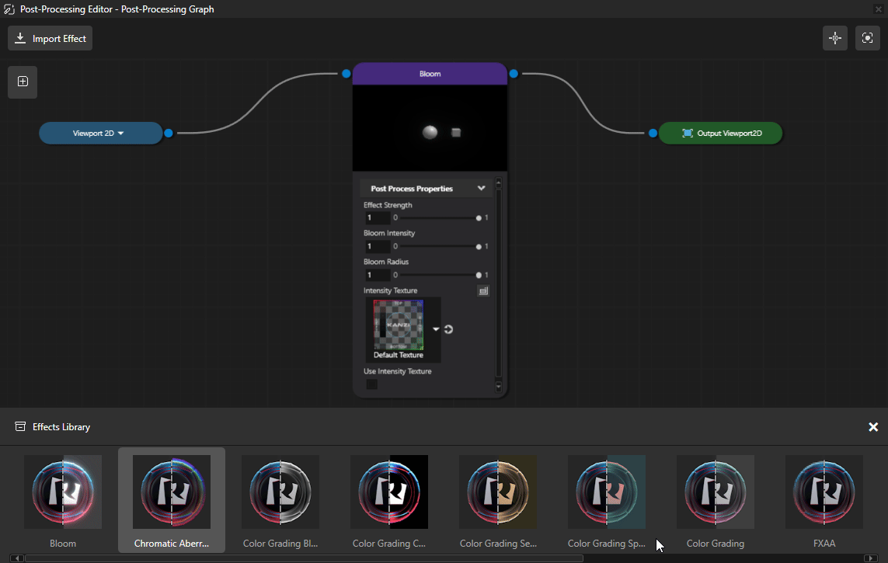Screen dimensions: 888x563
Task: Click the Bloom node output port
Action: pos(514,74)
